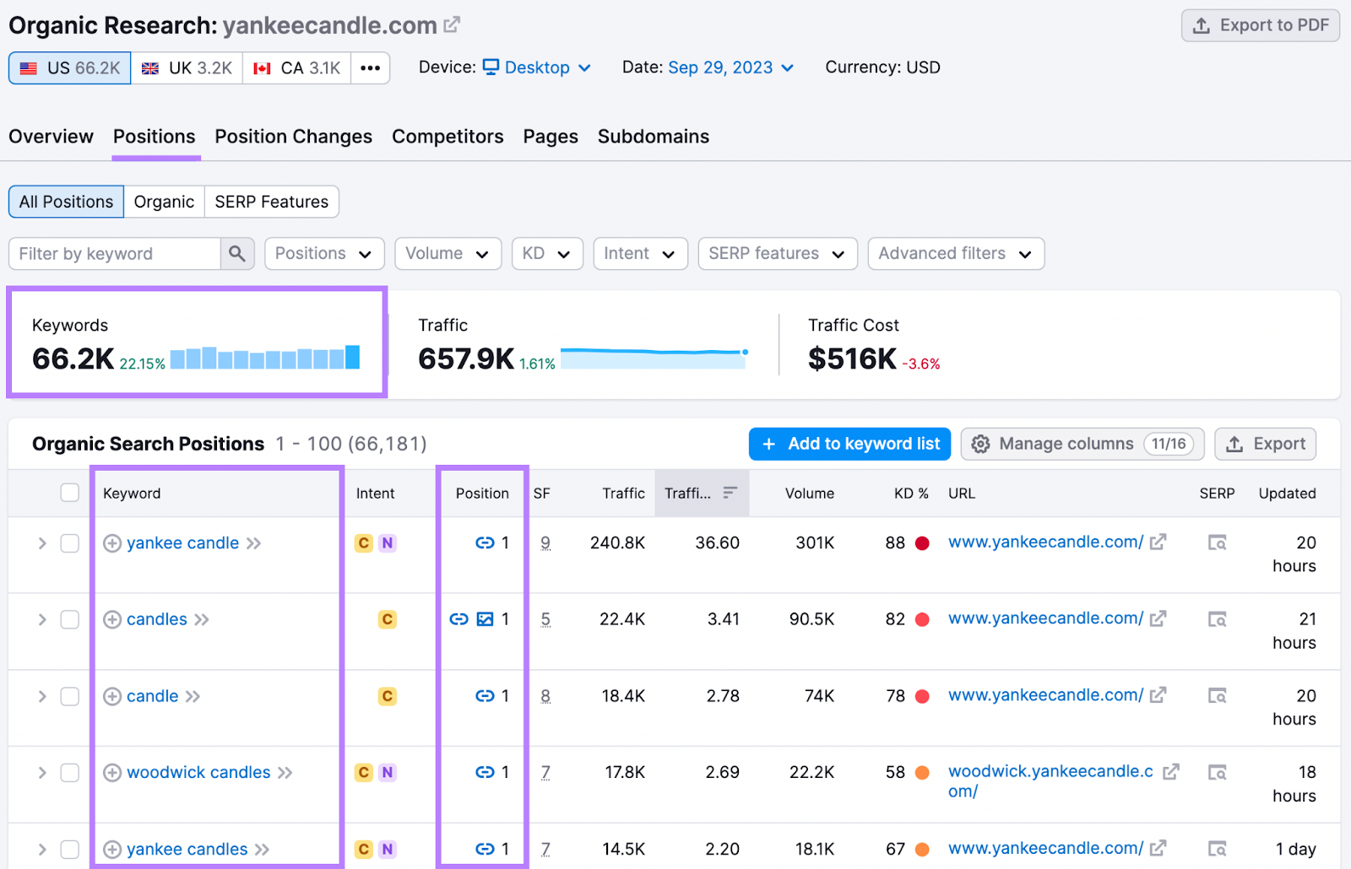Open double-arrow icon next to 'yankee candles'

[x=263, y=850]
